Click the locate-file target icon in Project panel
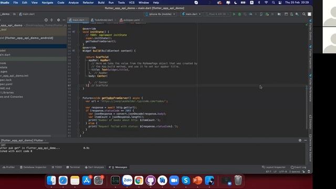336x189 pixels. tap(46, 20)
